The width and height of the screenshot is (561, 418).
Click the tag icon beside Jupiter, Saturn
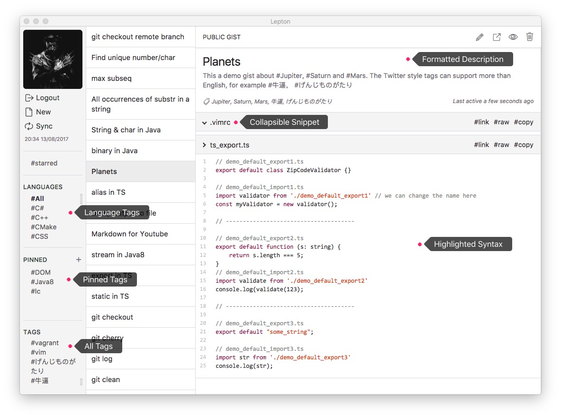click(x=207, y=102)
